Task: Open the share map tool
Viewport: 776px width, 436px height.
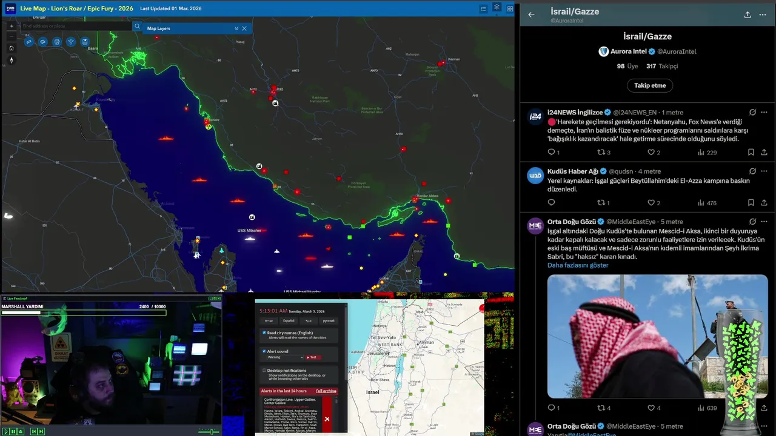Action: pos(71,42)
